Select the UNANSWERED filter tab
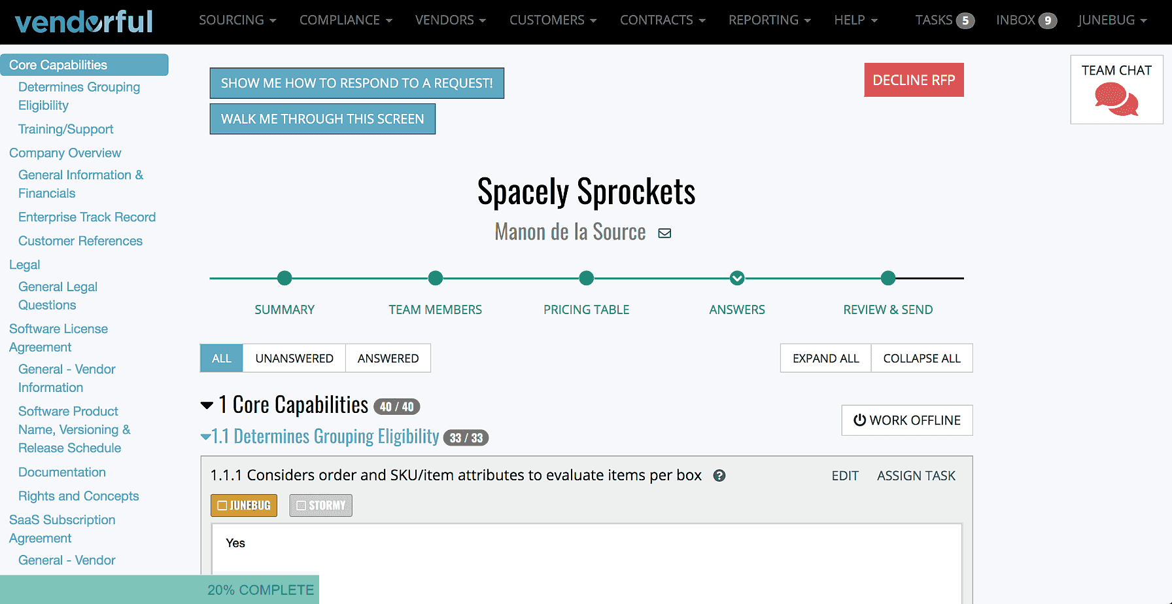 pos(294,358)
